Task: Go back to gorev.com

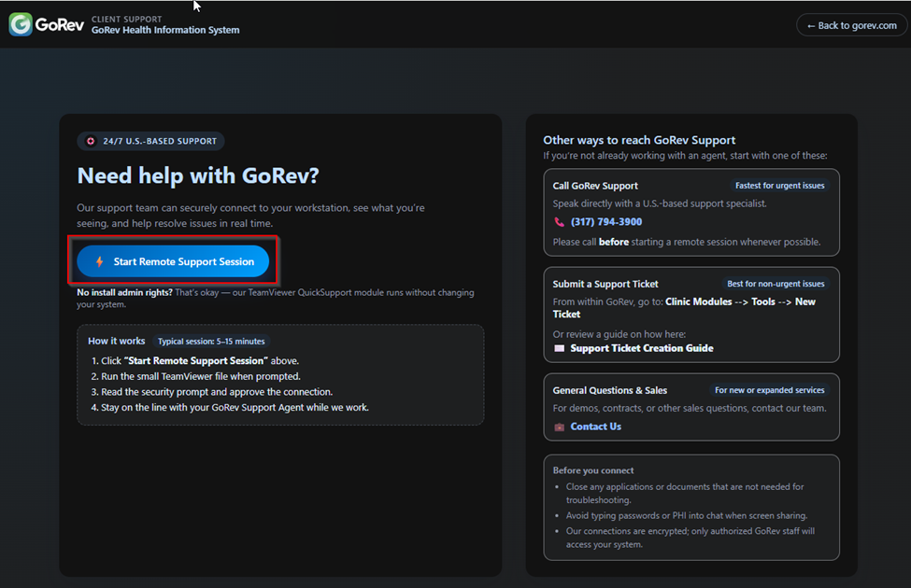Action: click(x=851, y=25)
